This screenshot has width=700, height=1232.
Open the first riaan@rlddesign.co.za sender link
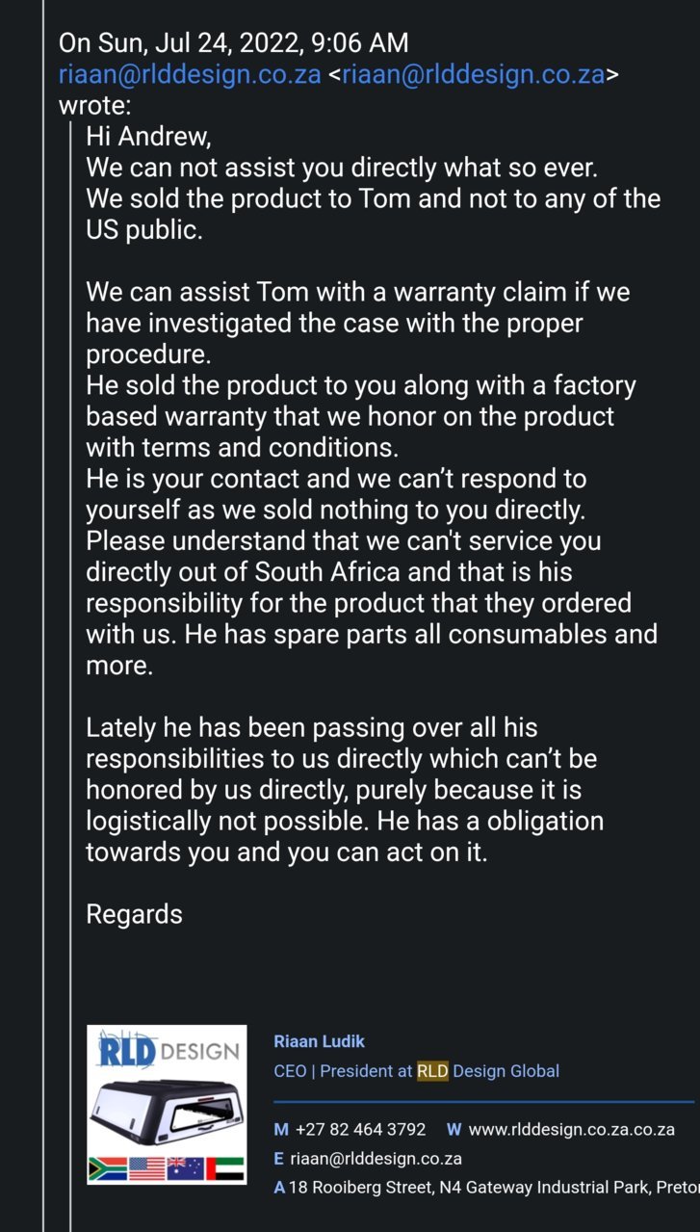190,75
